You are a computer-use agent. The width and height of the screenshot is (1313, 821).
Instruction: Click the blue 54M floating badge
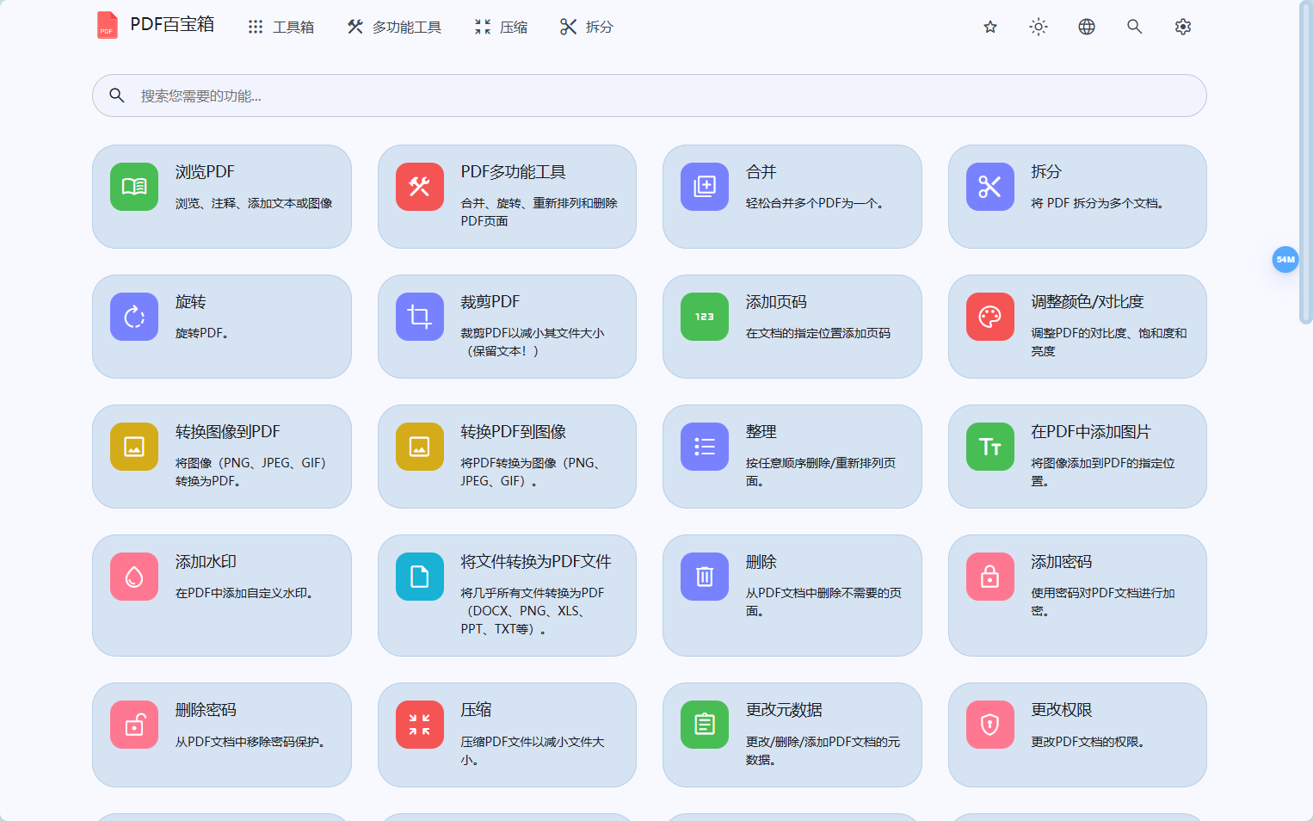(1285, 259)
